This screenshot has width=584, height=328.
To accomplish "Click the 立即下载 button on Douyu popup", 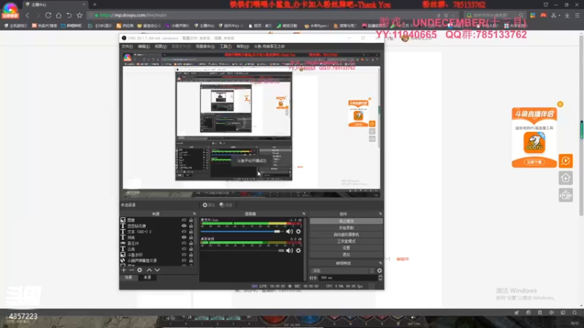I will tap(534, 162).
